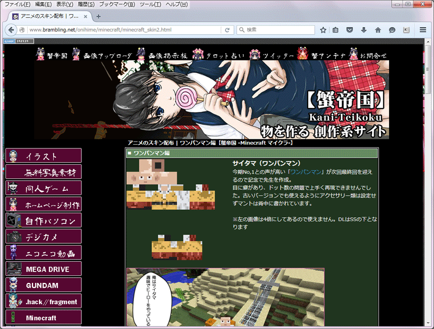This screenshot has height=329, width=434.
Task: Open ブックマーク menu
Action: click(x=117, y=4)
